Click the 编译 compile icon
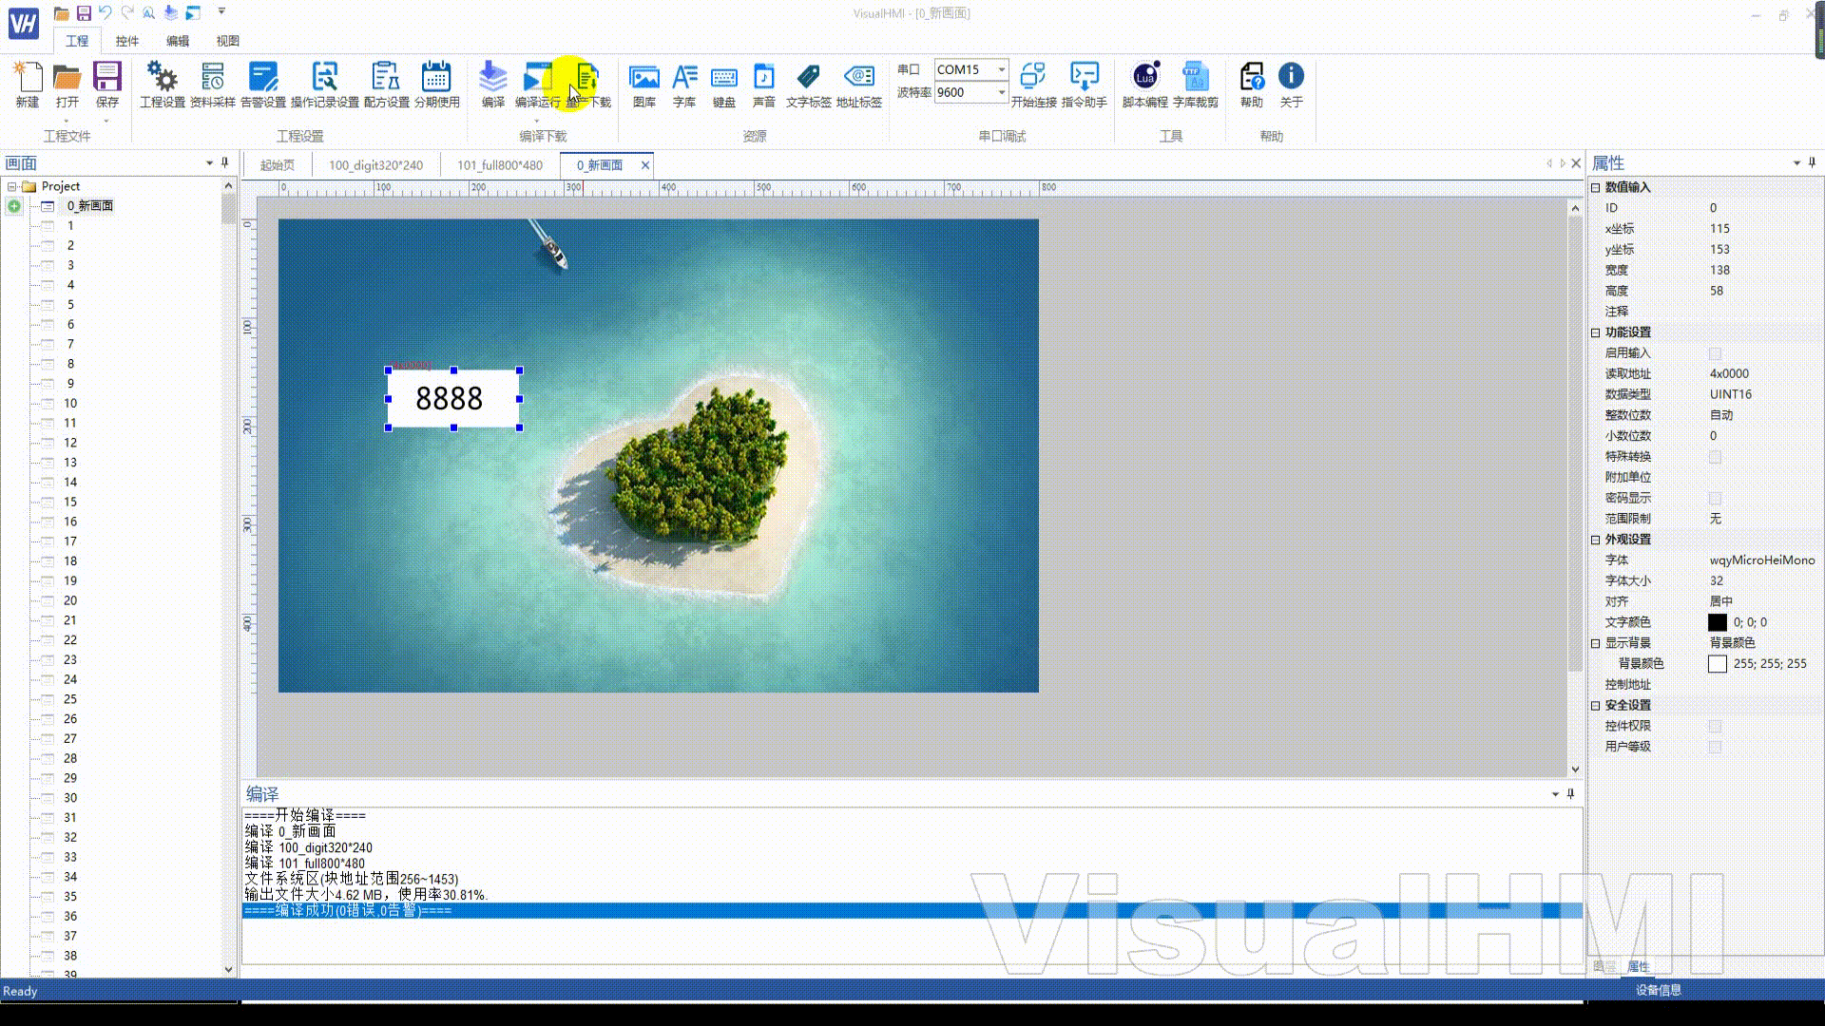The height and width of the screenshot is (1026, 1825). 492,85
